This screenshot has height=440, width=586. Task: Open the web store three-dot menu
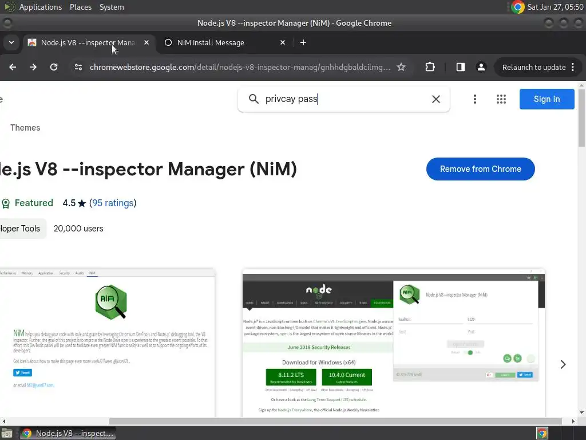[x=474, y=99]
